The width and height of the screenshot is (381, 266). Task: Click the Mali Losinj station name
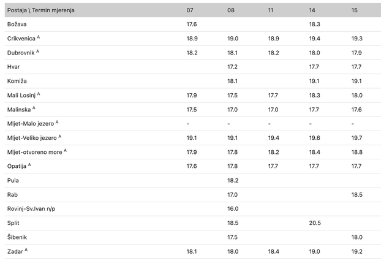click(x=21, y=95)
